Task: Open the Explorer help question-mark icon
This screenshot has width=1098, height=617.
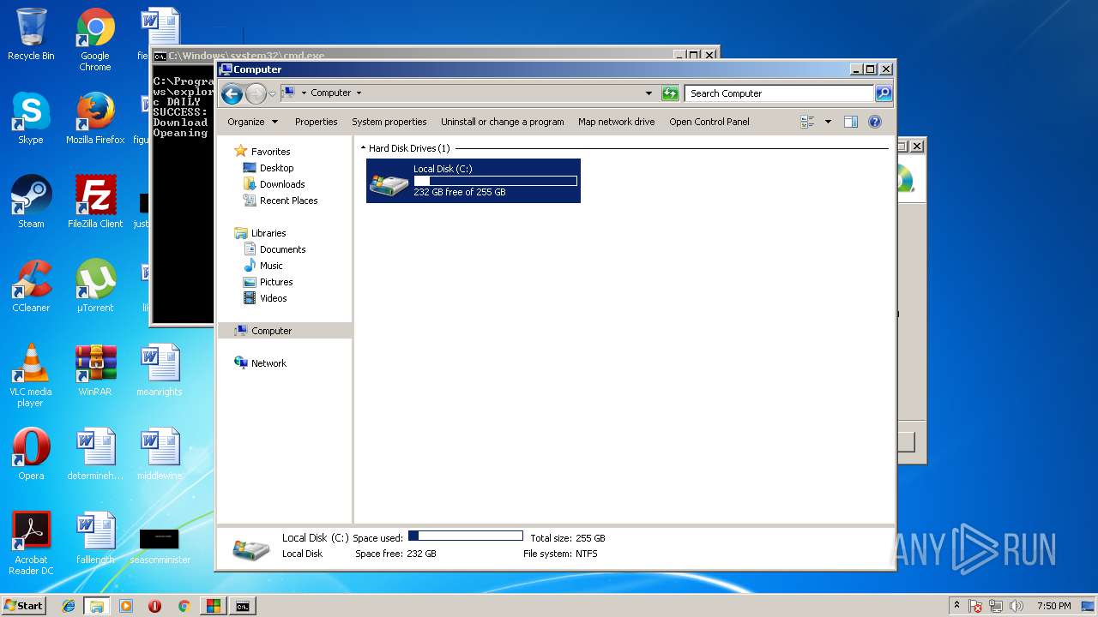Action: (x=875, y=122)
